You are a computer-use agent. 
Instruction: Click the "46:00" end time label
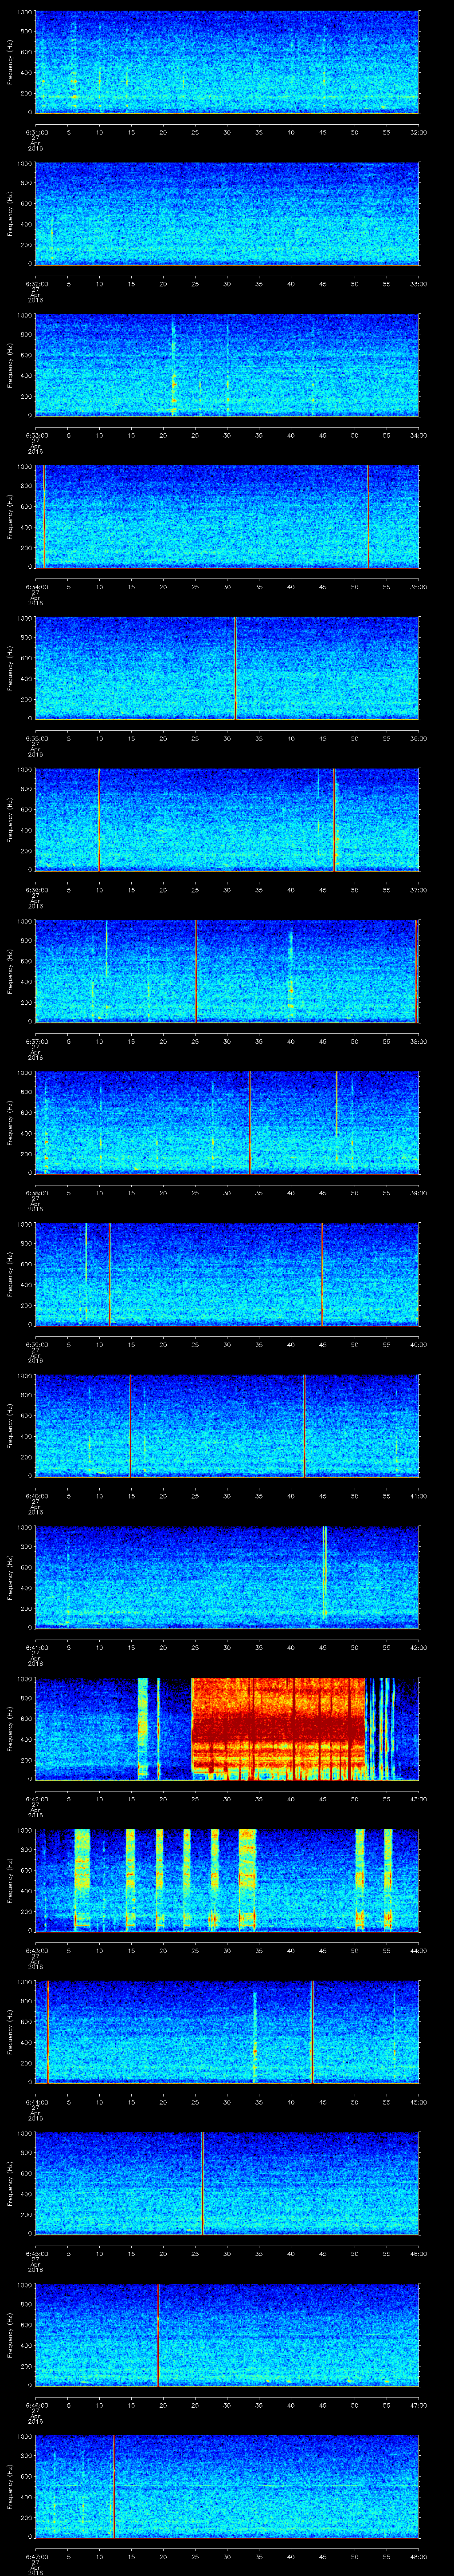418,2253
